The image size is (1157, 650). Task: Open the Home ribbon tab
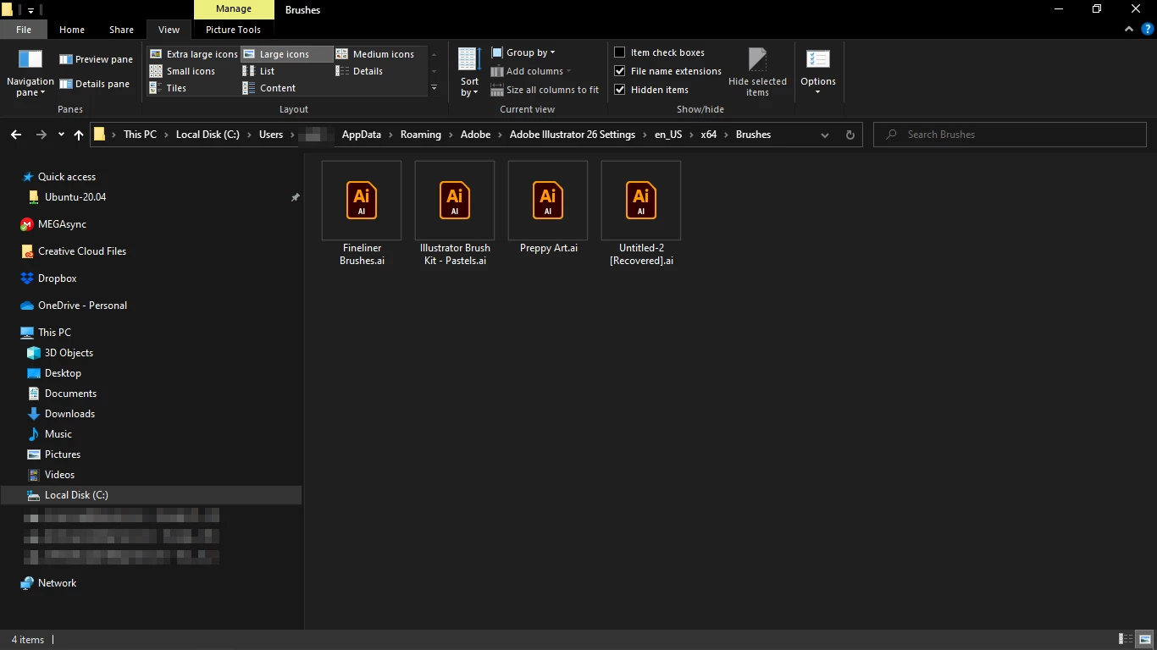point(72,30)
